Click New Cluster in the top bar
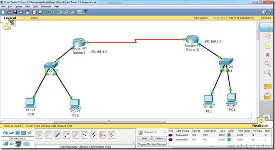Image resolution: width=275 pixels, height=150 pixels. 201,18
